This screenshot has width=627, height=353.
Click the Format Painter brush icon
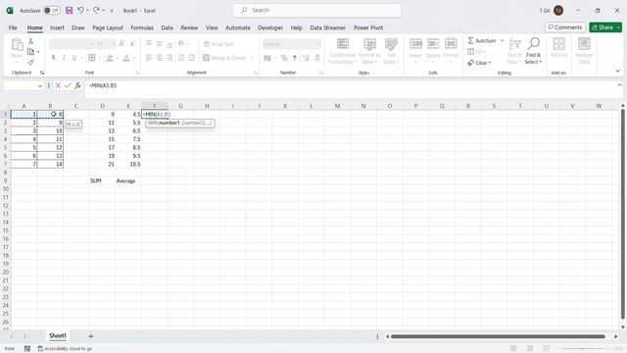tap(30, 62)
